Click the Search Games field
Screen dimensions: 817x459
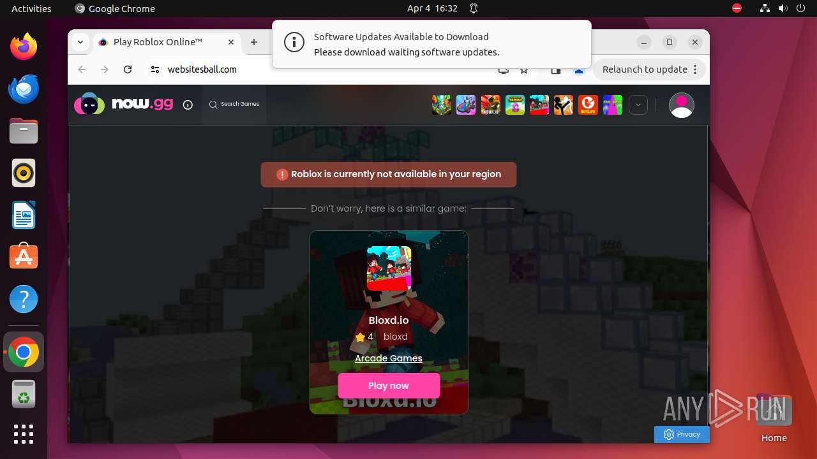point(234,104)
